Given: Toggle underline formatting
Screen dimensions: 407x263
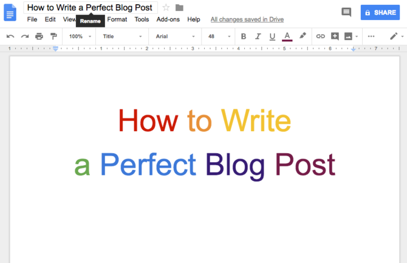Looking at the screenshot, I should click(x=272, y=36).
